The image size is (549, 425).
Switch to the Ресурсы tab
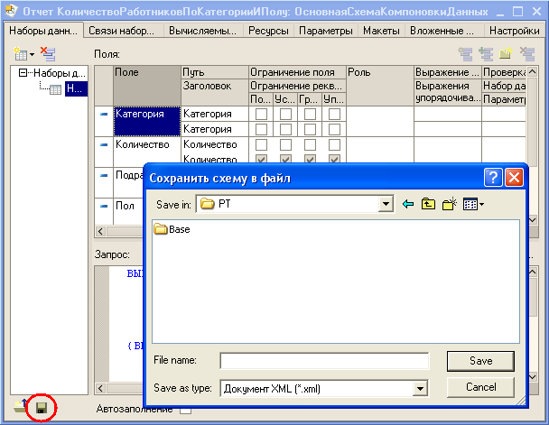tap(268, 31)
